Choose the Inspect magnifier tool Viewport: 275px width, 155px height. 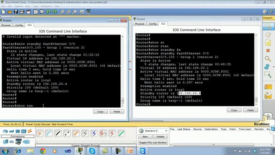click(268, 59)
